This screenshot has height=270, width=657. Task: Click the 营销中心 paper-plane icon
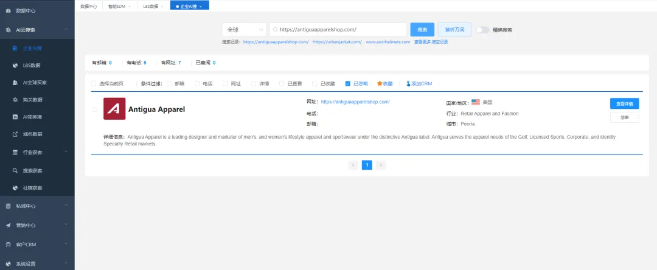(x=8, y=225)
